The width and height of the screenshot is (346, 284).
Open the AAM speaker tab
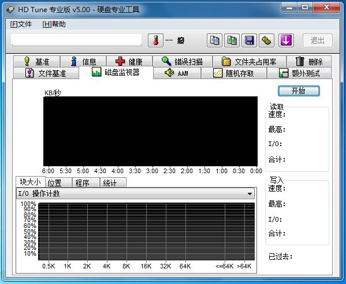click(177, 73)
